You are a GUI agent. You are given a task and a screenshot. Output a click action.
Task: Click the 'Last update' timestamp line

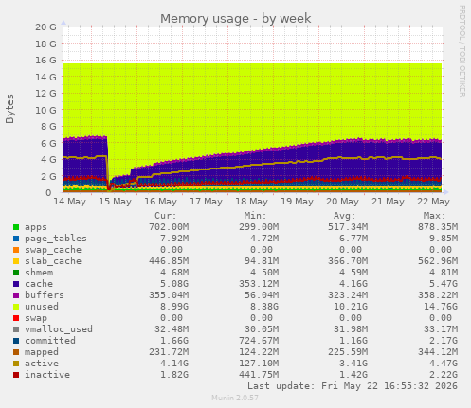353,386
